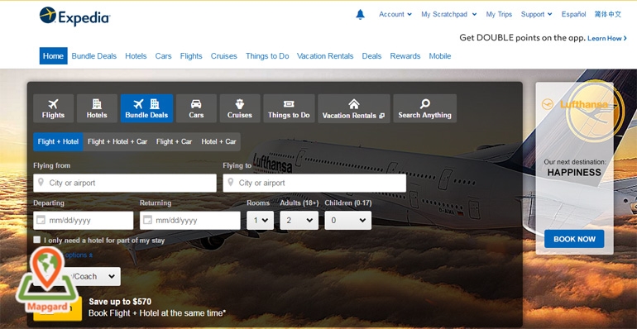Open Things to Do in main navigation

point(267,56)
